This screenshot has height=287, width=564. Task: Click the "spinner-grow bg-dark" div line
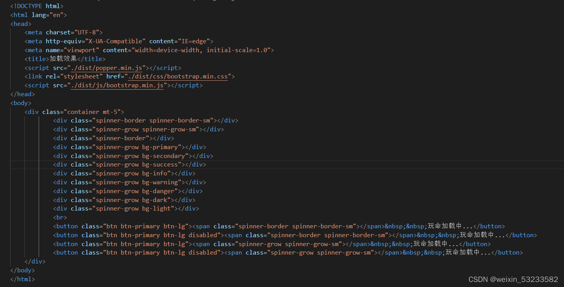tap(124, 200)
